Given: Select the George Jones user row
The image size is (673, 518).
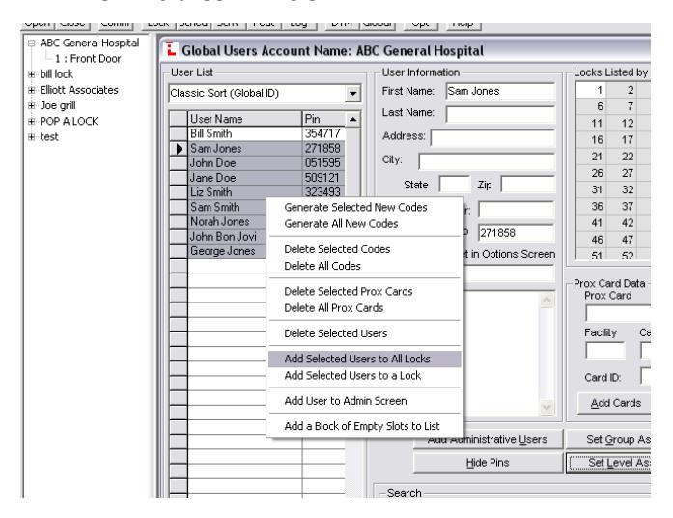Looking at the screenshot, I should (227, 251).
